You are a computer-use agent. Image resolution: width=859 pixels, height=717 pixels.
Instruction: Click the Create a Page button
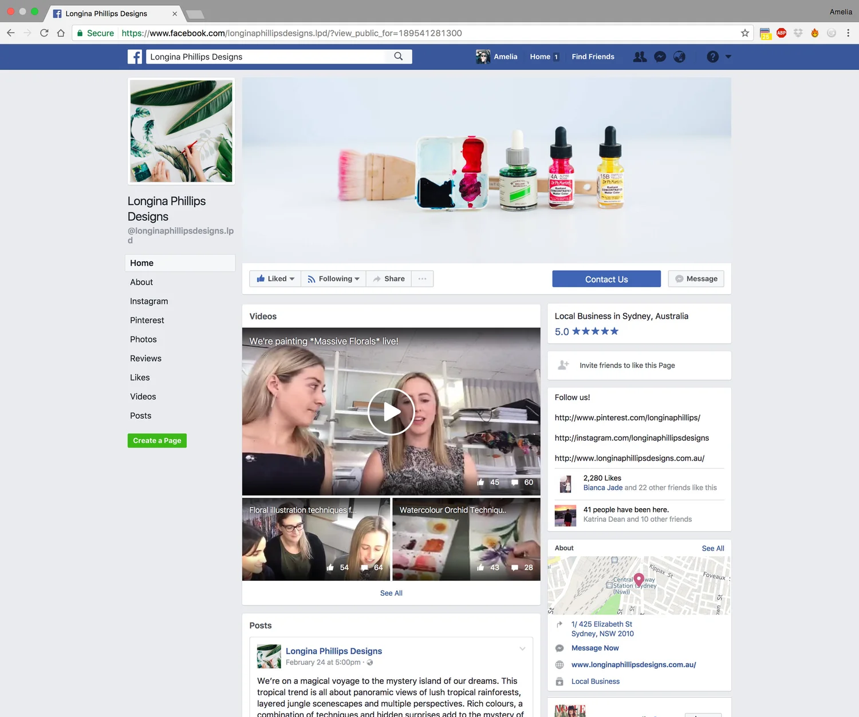[157, 441]
